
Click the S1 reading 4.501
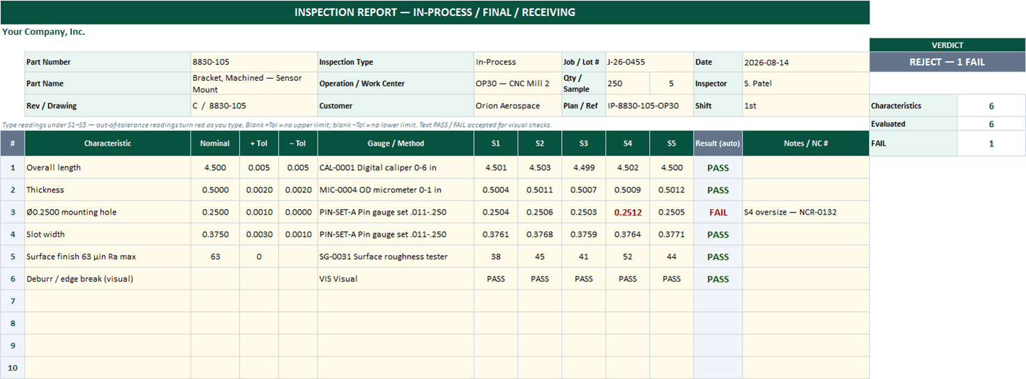pos(496,168)
